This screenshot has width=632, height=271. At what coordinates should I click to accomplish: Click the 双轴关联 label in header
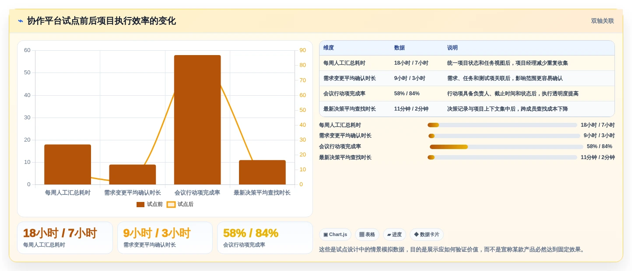(602, 21)
